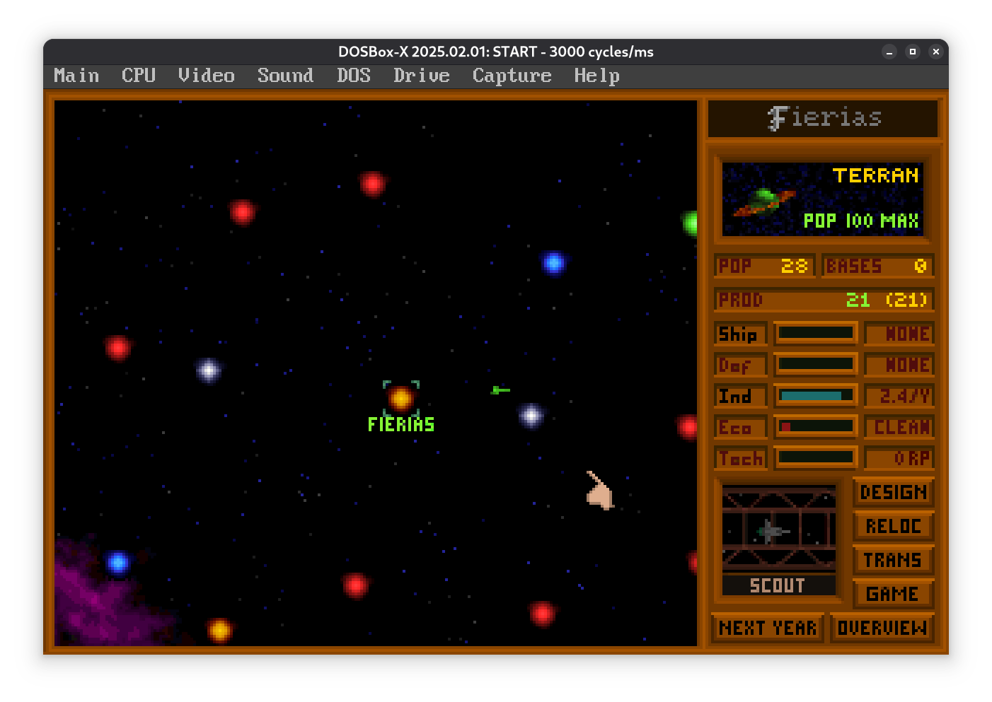Open the OVERVIEW screen

pos(882,628)
